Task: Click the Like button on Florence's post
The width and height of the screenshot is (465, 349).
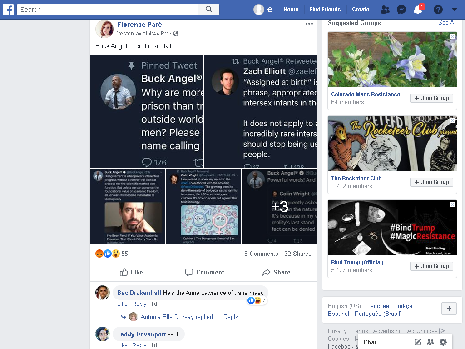Action: (x=131, y=272)
